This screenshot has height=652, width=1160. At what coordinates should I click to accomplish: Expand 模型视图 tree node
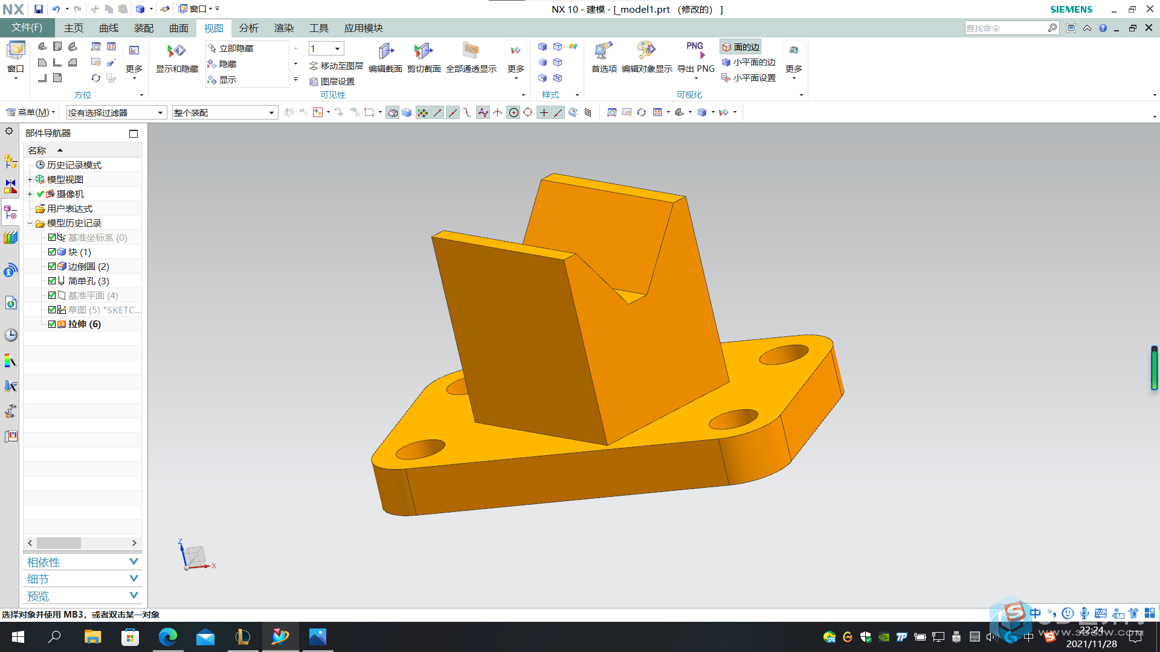click(30, 179)
